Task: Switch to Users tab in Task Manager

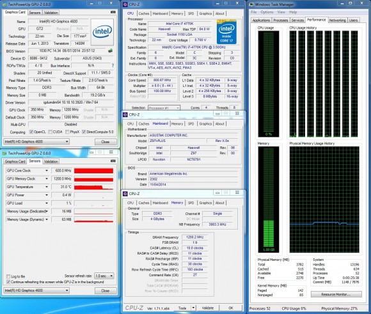Action: (x=353, y=20)
